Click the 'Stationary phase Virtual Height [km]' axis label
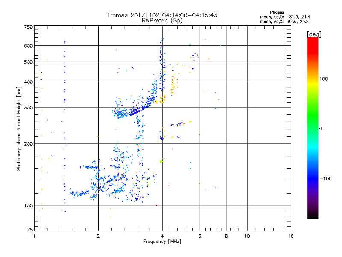 pyautogui.click(x=19, y=128)
